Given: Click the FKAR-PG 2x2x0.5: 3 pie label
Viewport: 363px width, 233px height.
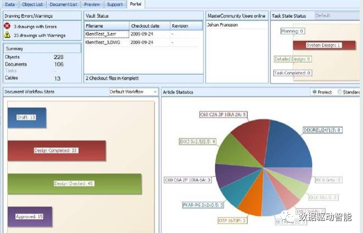Looking at the screenshot, I should pos(203,205).
